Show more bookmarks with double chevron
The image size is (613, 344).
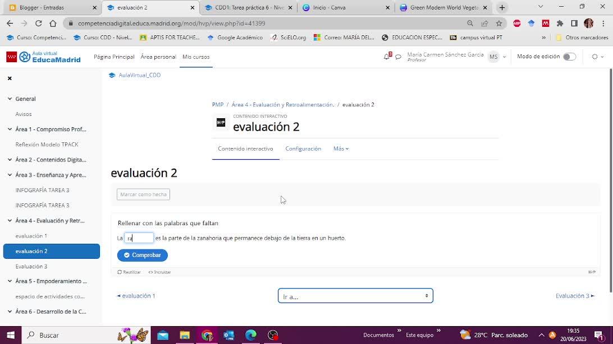543,38
